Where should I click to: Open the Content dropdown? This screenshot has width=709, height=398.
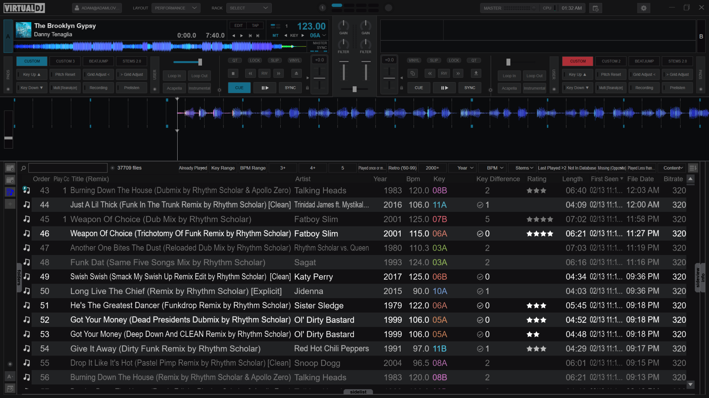tap(672, 168)
